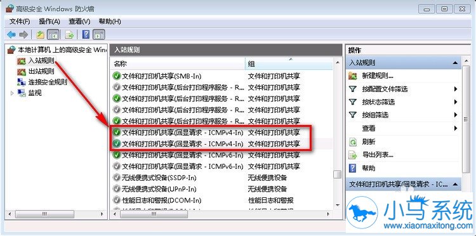Select the gray disabled ICMPv6-In rule row
This screenshot has width=476, height=236.
(221, 167)
